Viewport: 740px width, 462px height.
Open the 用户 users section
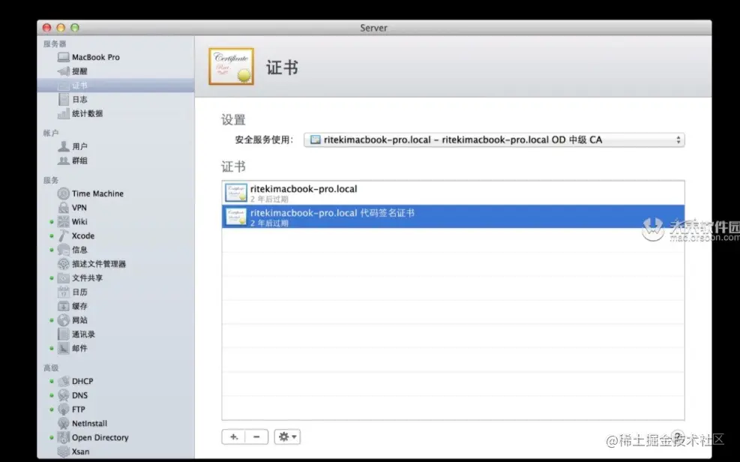tap(73, 147)
